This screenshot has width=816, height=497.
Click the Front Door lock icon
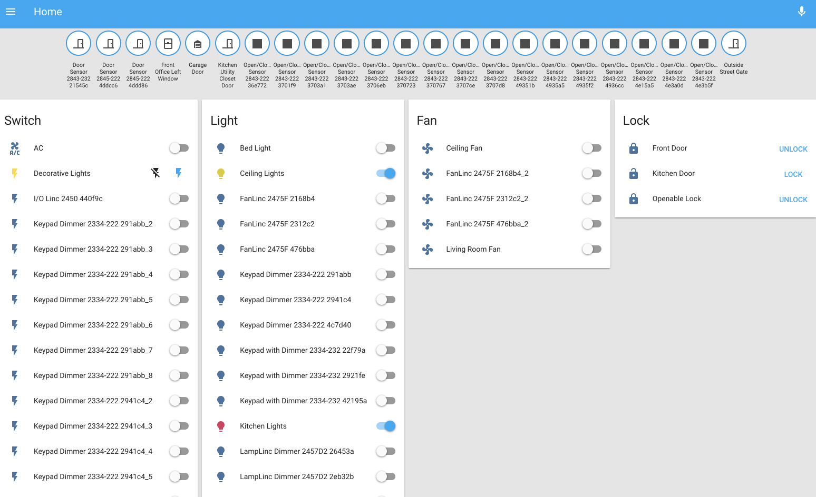[634, 148]
